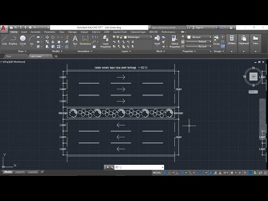Click the Array tool icon

click(x=59, y=46)
